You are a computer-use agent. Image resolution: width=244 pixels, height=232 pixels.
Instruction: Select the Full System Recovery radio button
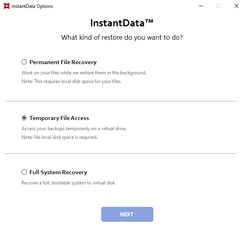click(x=24, y=172)
